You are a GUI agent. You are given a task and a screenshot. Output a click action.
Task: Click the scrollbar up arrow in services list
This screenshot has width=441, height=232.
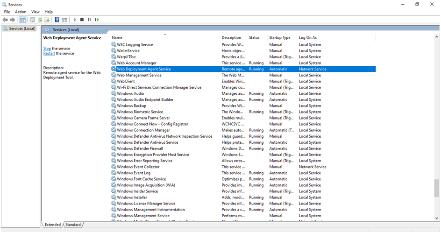tap(436, 37)
